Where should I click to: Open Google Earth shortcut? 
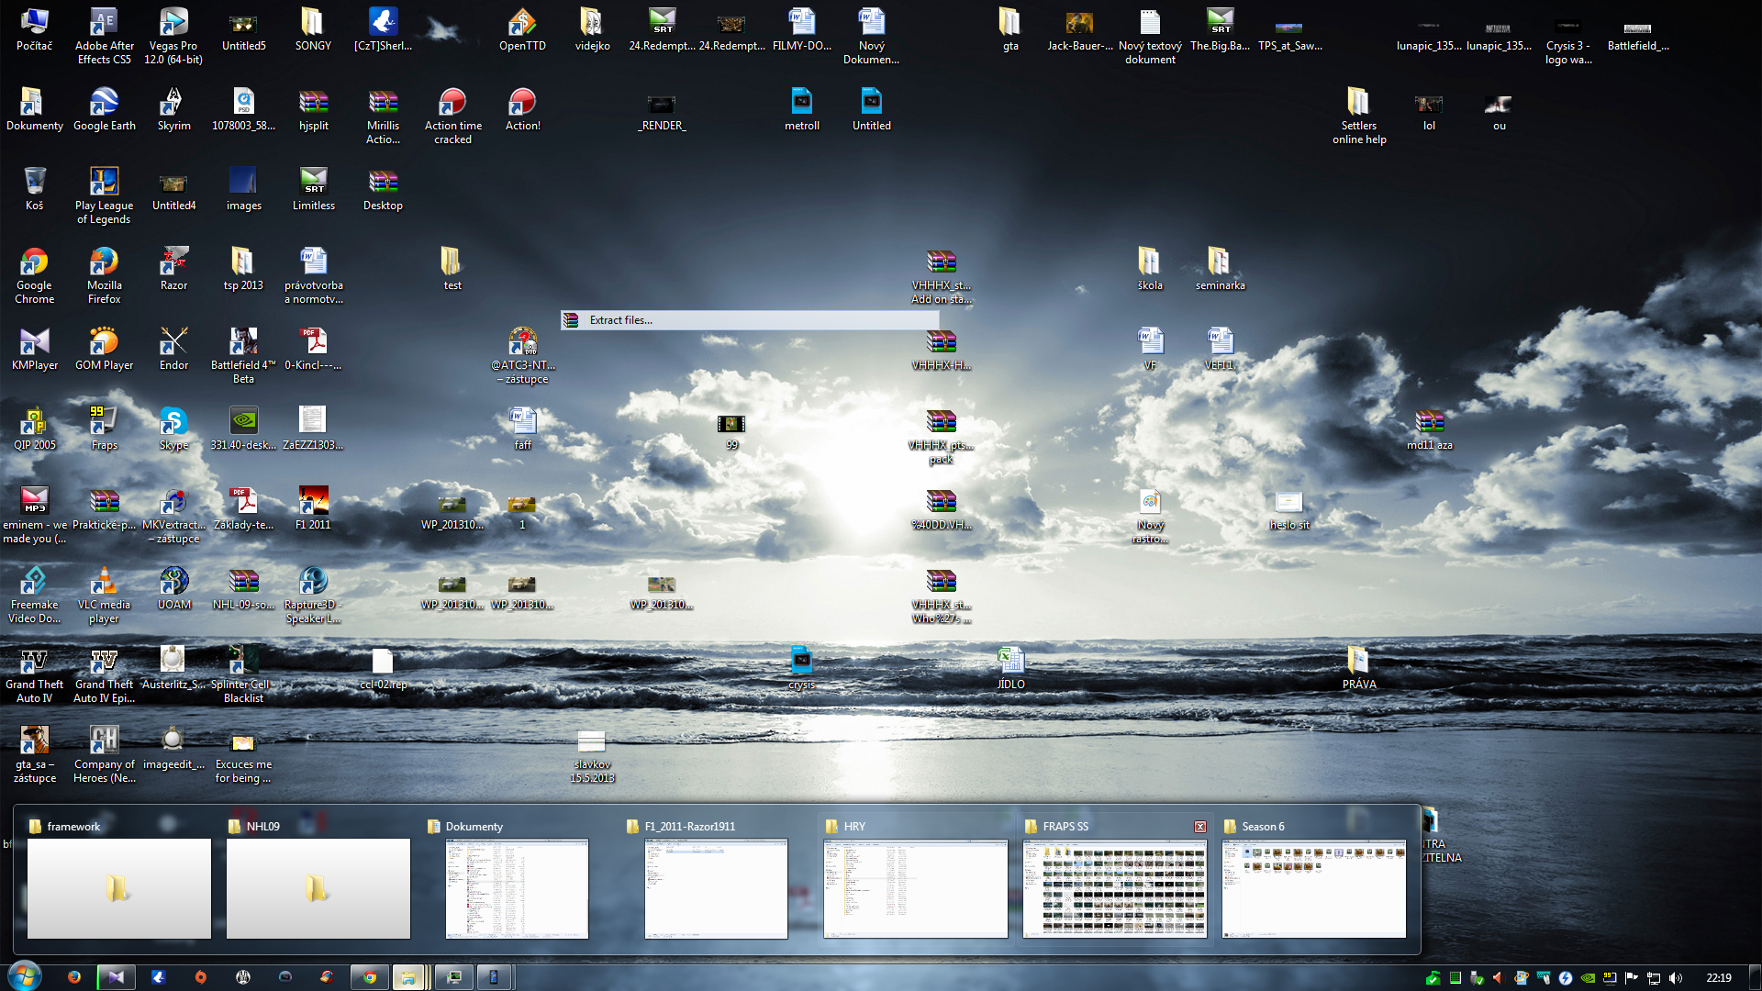point(104,103)
